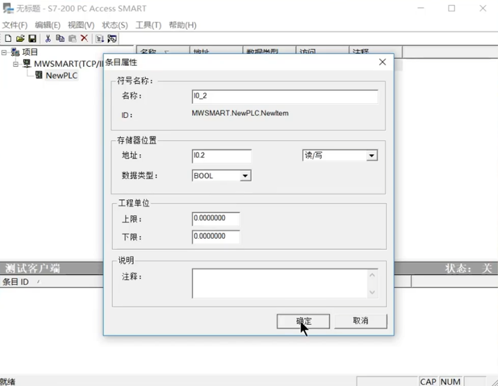The image size is (498, 386).
Task: Click the test client toolbar icon
Action: click(112, 38)
